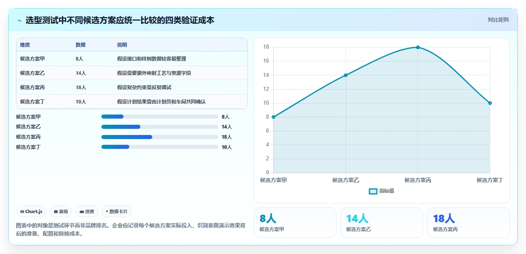Click the 维度 column header
The width and height of the screenshot is (526, 254).
[x=25, y=45]
